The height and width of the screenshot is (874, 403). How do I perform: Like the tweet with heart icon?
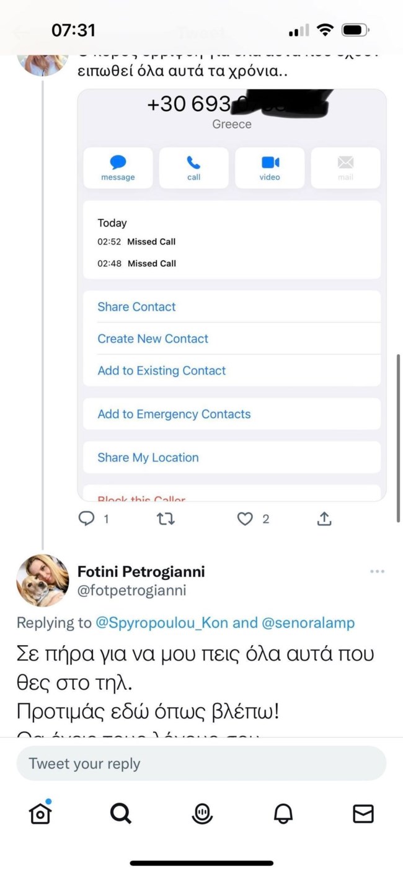[246, 519]
